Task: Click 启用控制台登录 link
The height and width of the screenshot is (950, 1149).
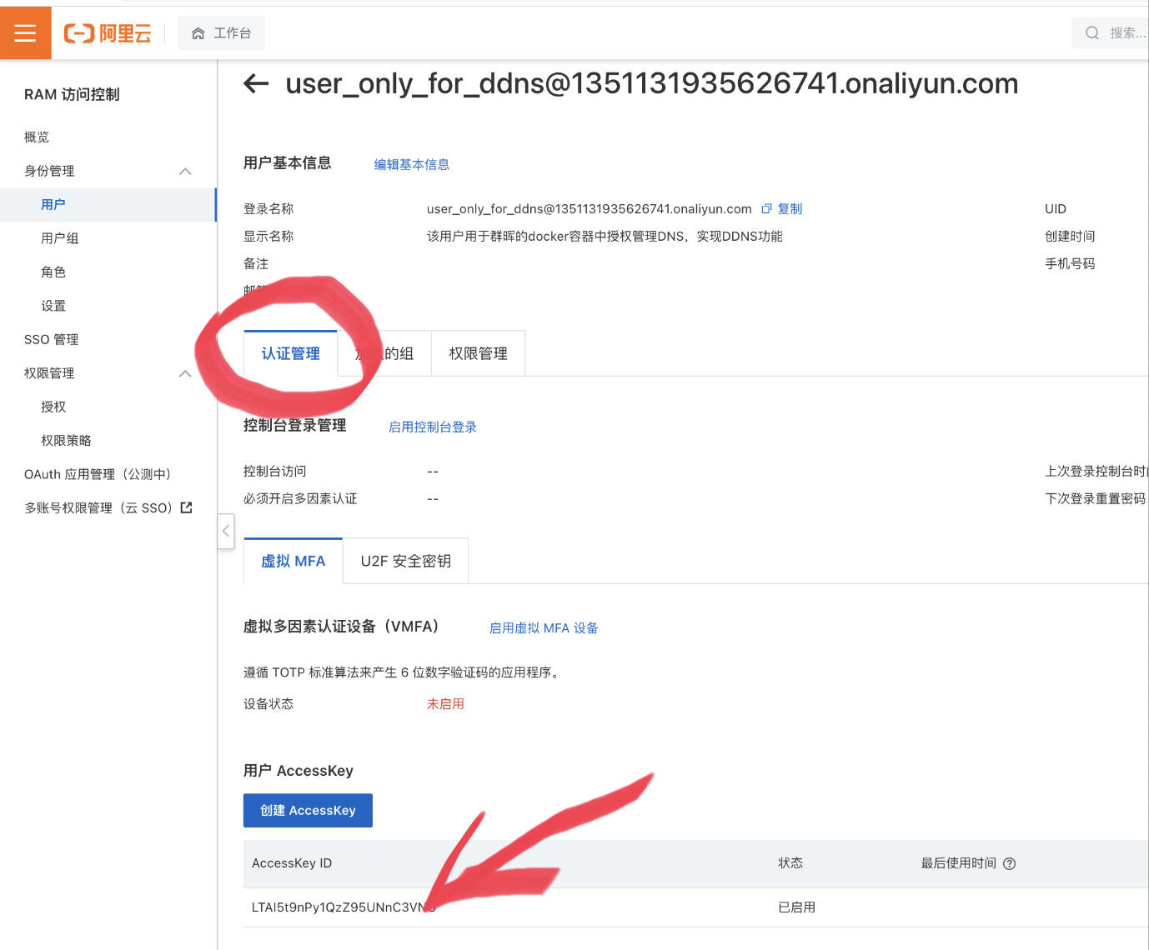Action: tap(433, 427)
